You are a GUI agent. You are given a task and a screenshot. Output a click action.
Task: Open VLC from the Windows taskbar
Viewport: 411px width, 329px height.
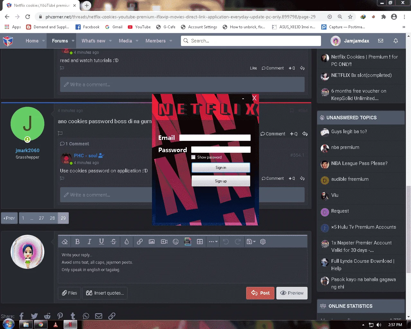click(55, 324)
